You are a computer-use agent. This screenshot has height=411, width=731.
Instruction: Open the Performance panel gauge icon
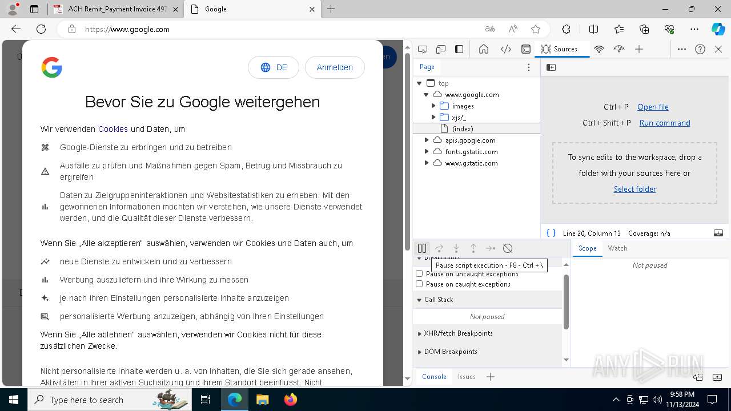[x=619, y=49]
